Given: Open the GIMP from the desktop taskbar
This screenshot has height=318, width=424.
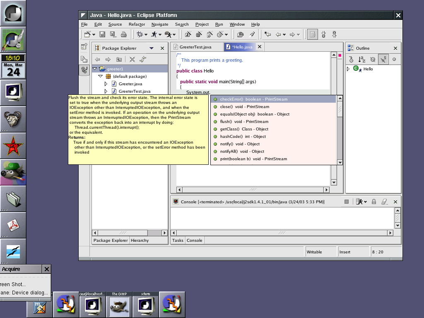Looking at the screenshot, I should (119, 304).
